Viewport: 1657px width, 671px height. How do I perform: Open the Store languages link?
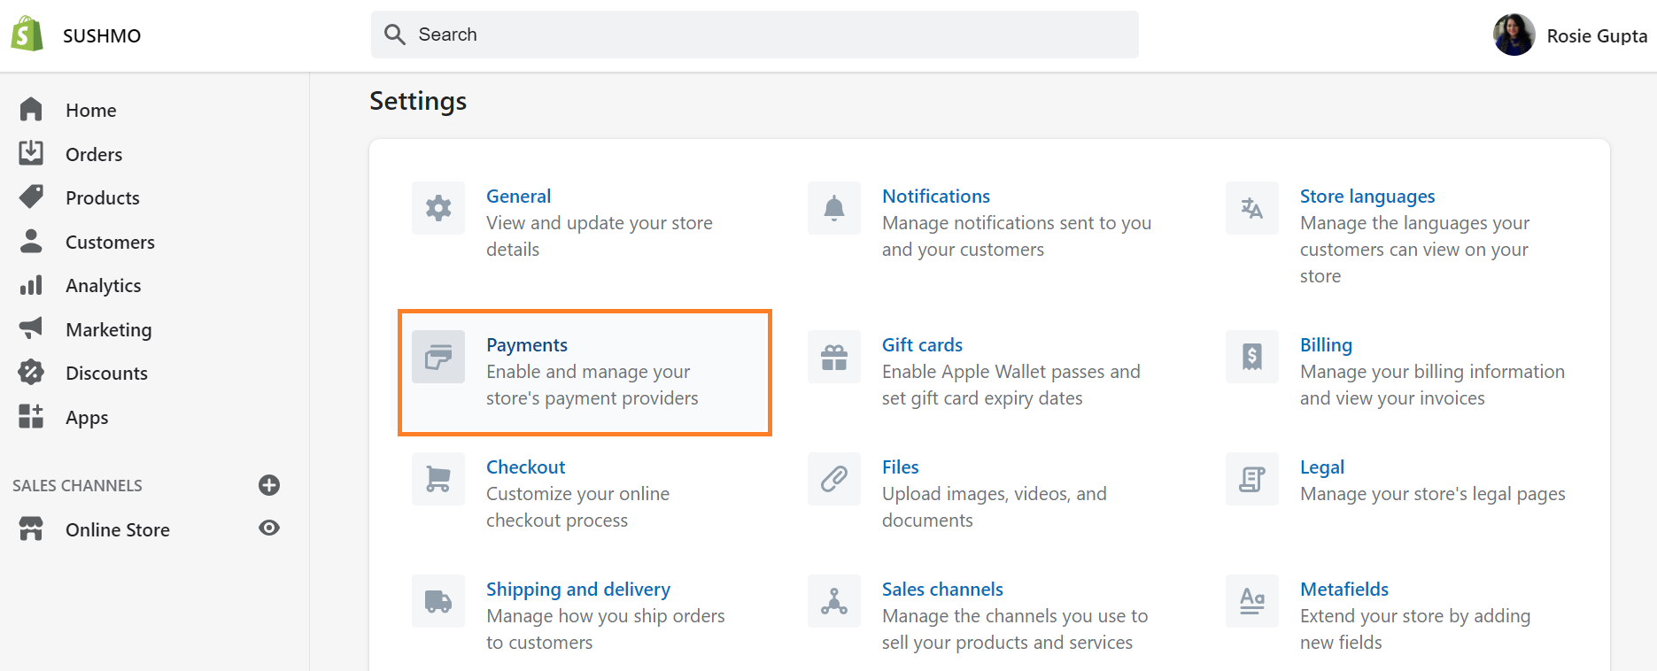point(1367,197)
